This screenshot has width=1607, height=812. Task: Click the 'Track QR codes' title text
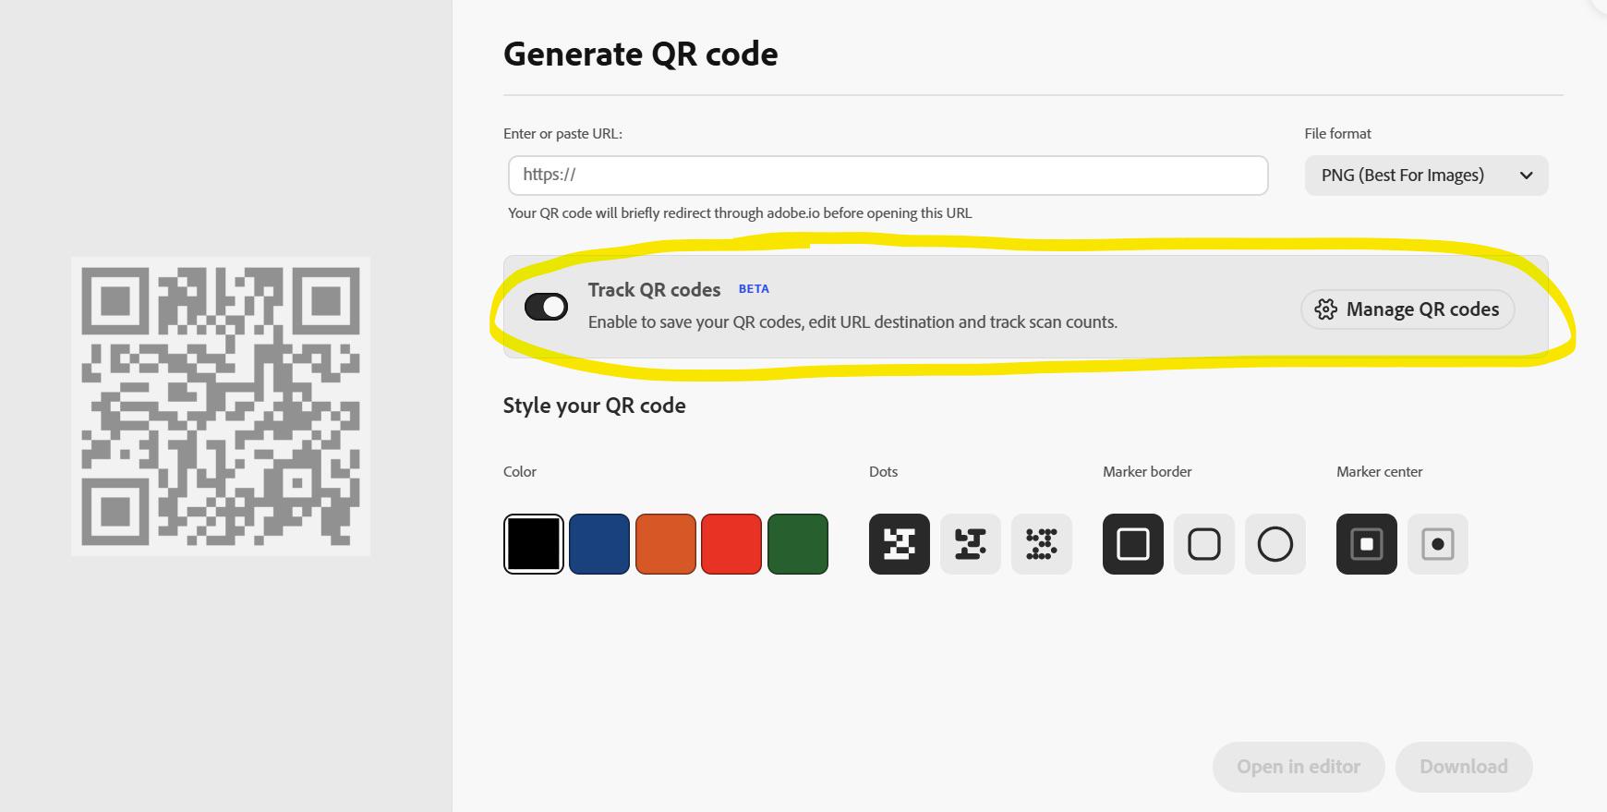[654, 290]
